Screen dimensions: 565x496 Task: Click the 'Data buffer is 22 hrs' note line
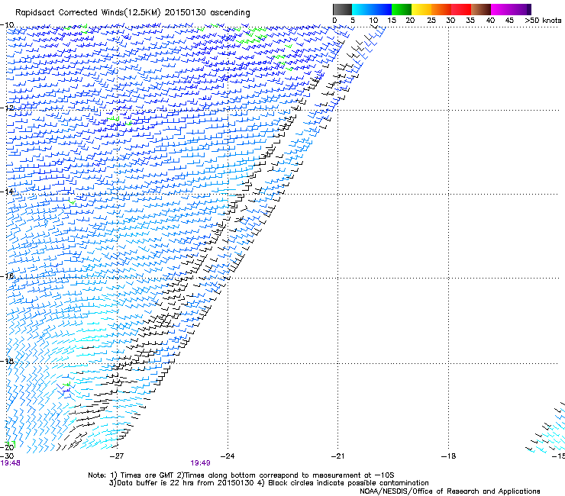[x=269, y=483]
